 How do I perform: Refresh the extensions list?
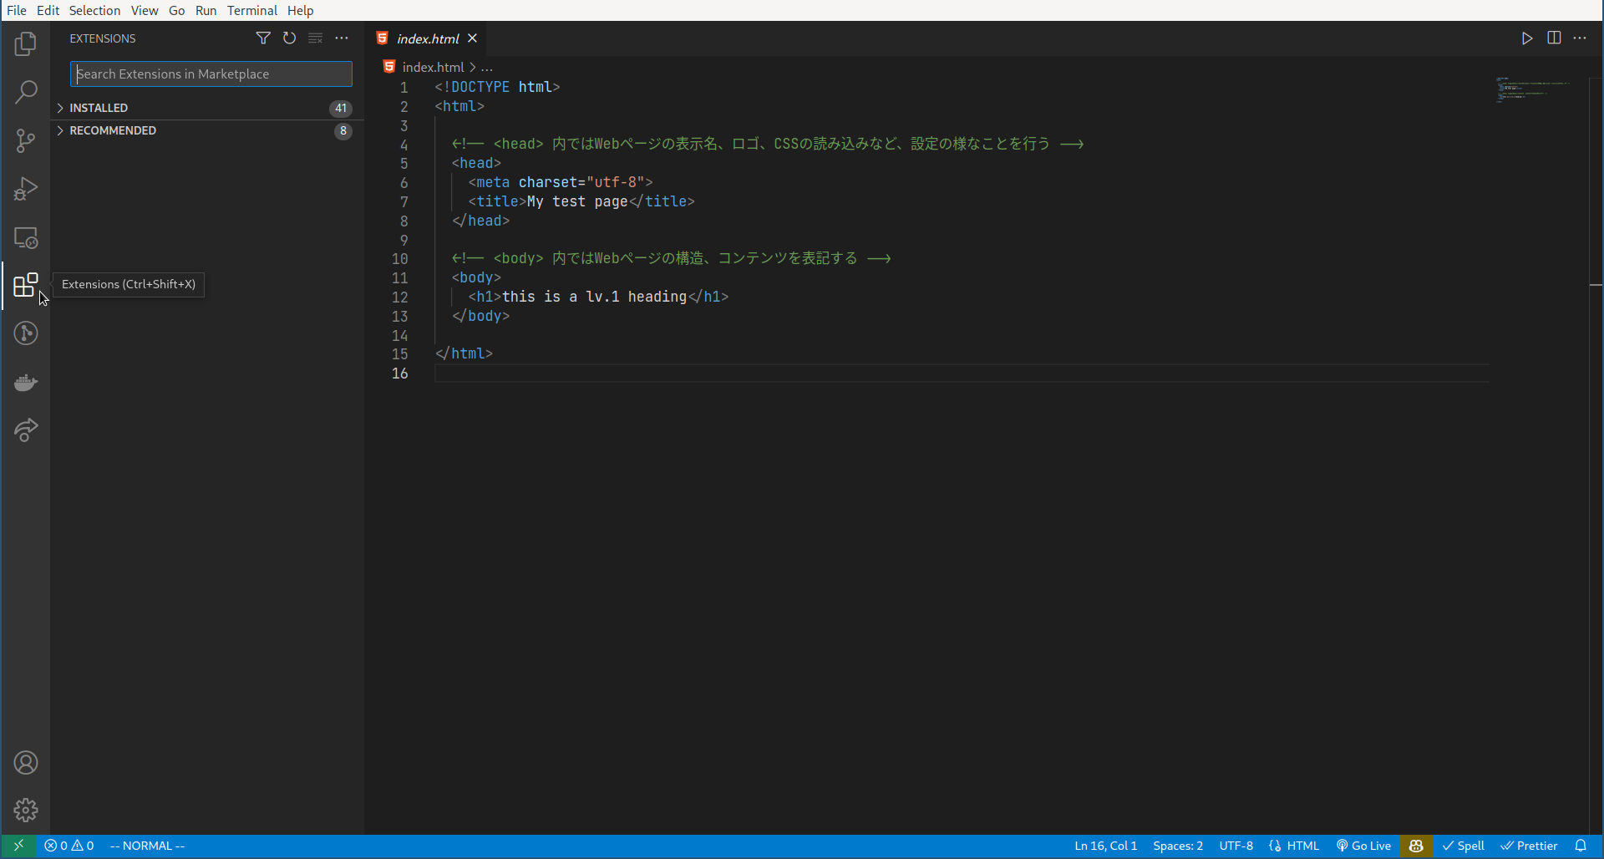289,38
